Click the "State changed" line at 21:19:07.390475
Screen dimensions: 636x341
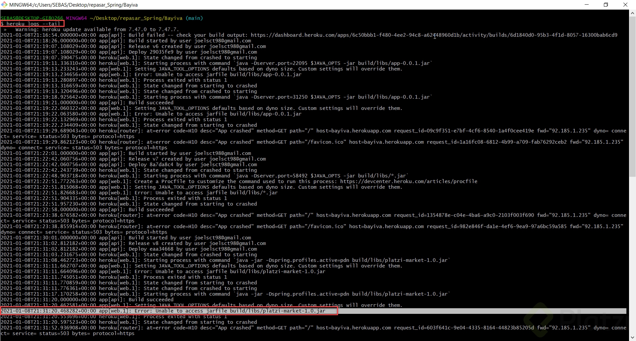(129, 58)
